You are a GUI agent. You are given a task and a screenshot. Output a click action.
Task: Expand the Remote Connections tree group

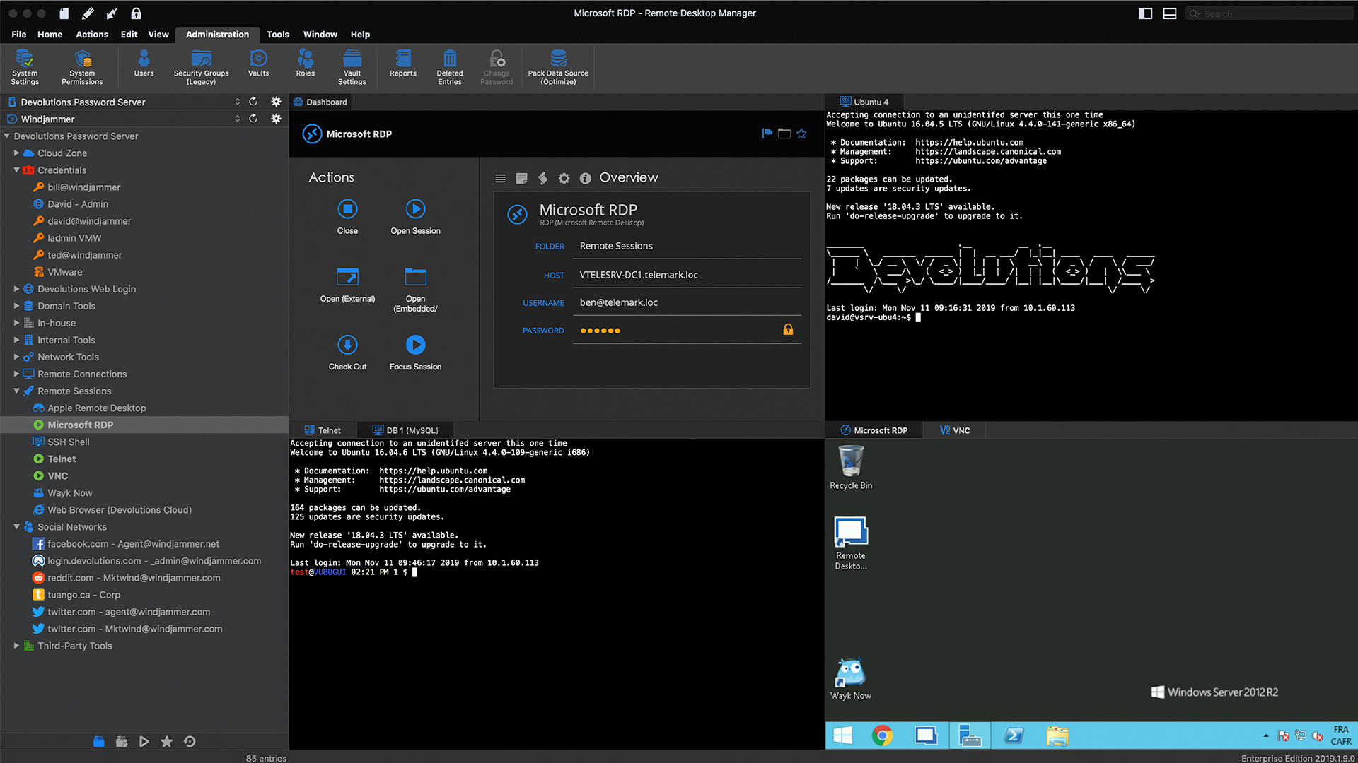[x=17, y=374]
